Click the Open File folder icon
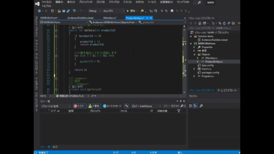 click(59, 11)
